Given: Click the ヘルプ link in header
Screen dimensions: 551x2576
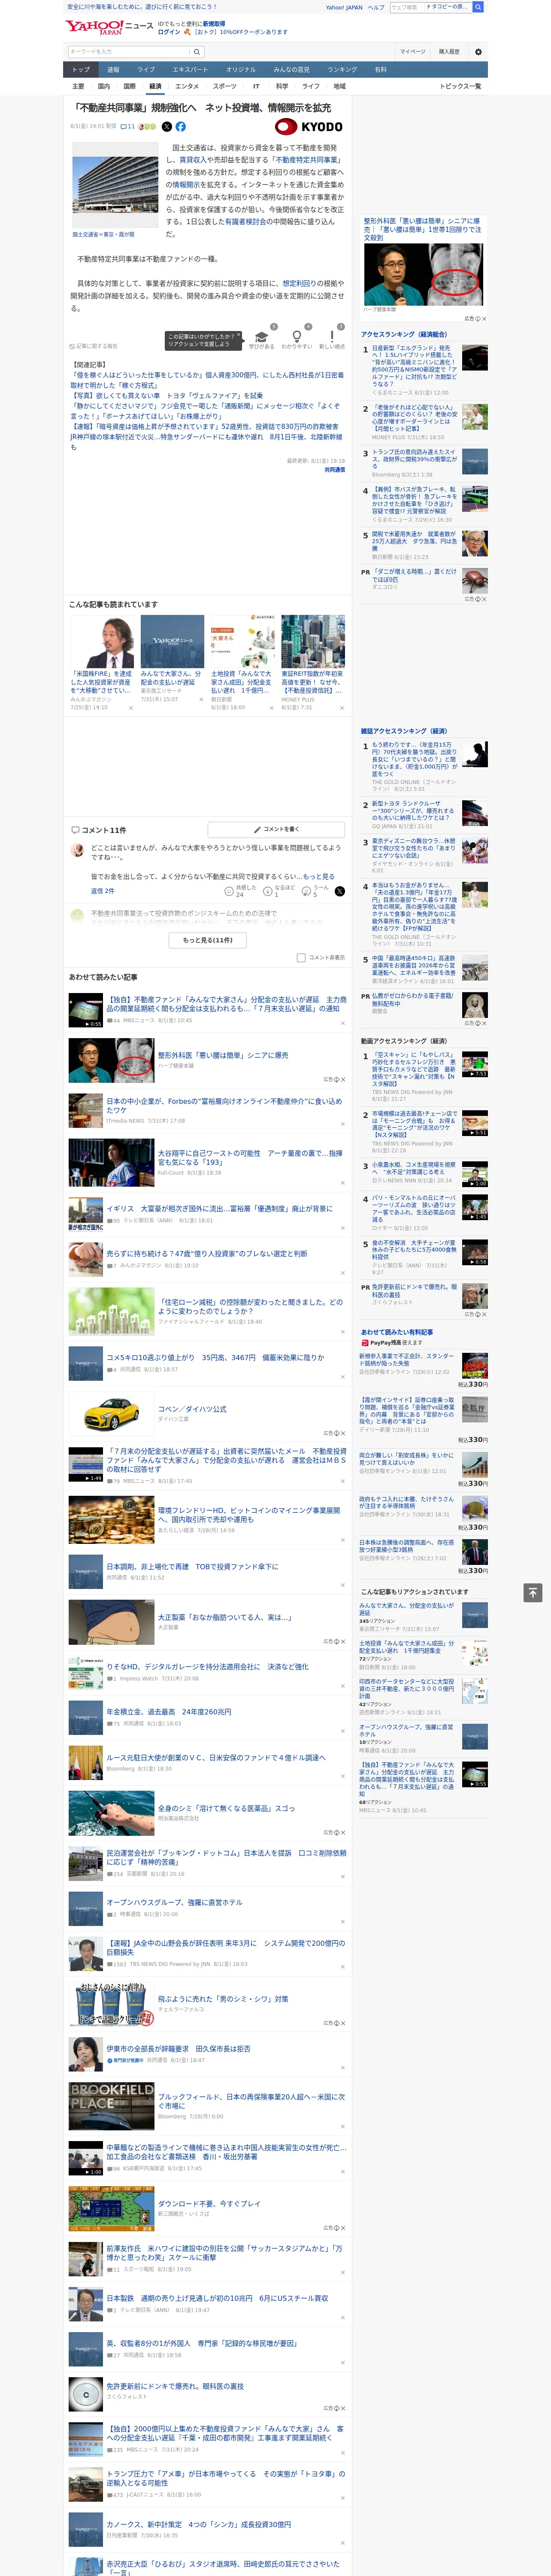Looking at the screenshot, I should click(376, 7).
